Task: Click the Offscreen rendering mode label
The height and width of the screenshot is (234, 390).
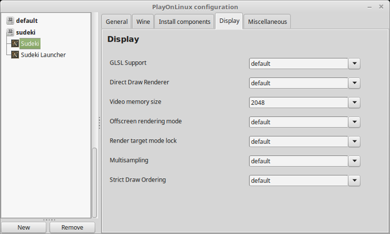Action: pyautogui.click(x=146, y=121)
